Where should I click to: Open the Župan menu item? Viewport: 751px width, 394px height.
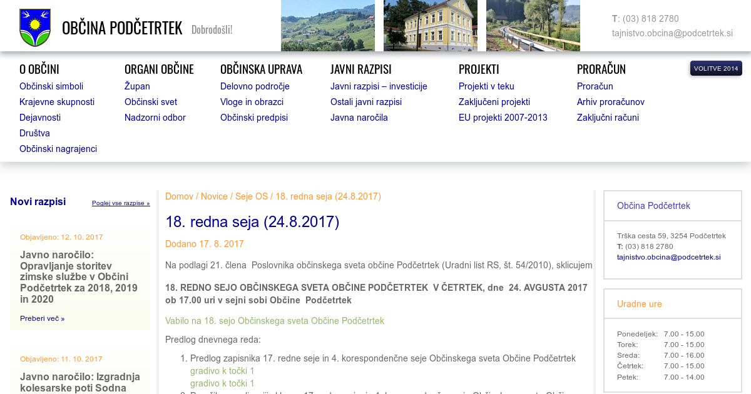(x=137, y=86)
